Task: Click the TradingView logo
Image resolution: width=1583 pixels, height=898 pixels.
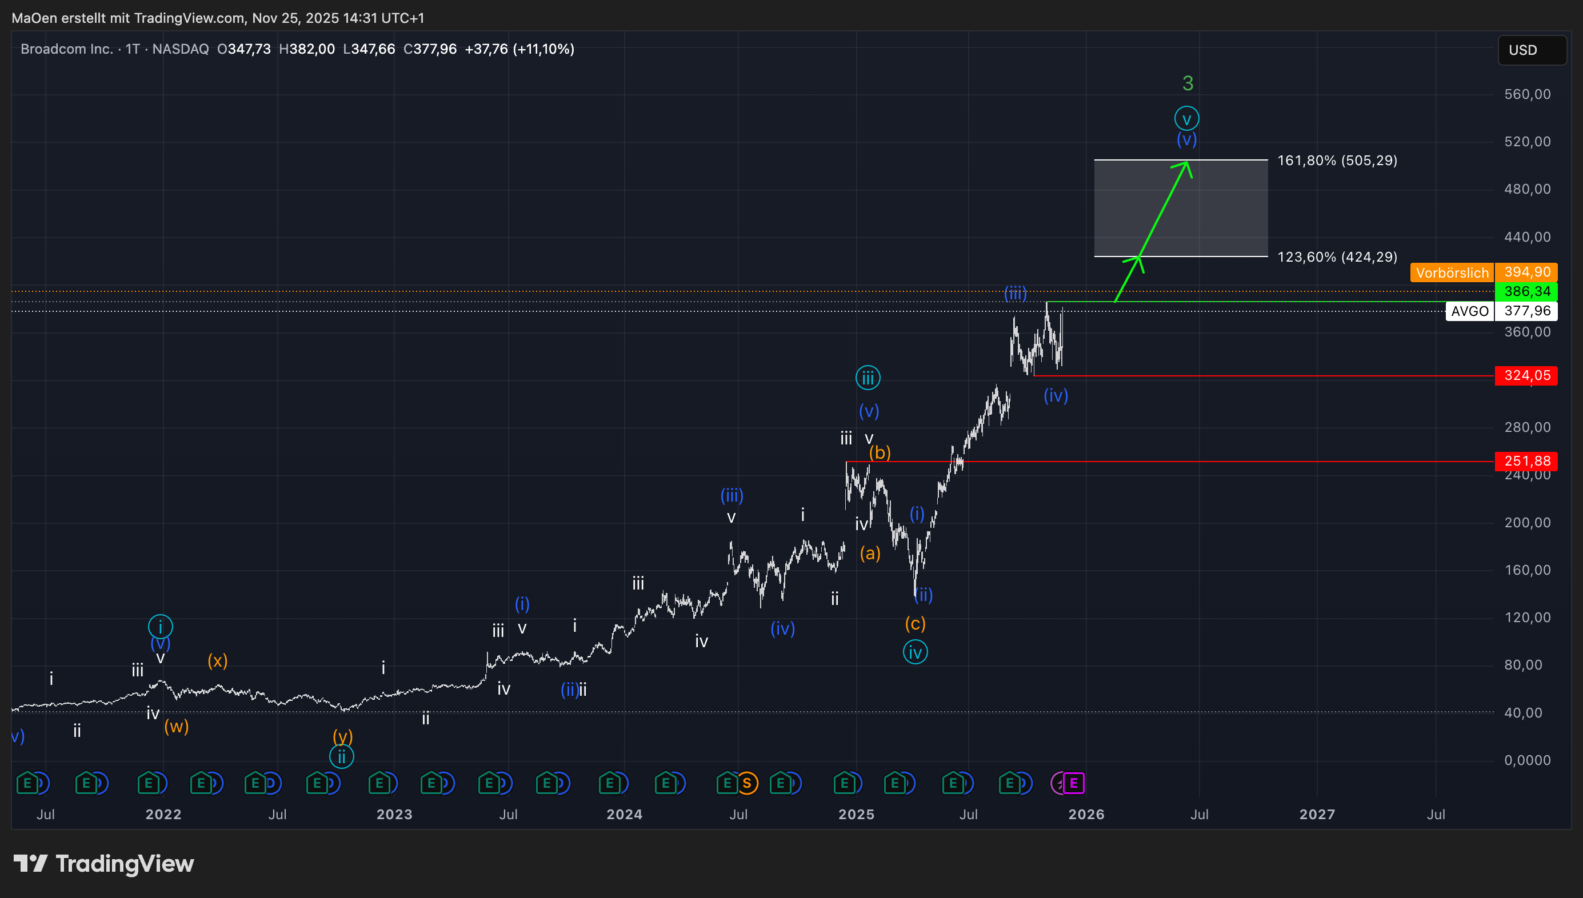Action: pyautogui.click(x=103, y=864)
